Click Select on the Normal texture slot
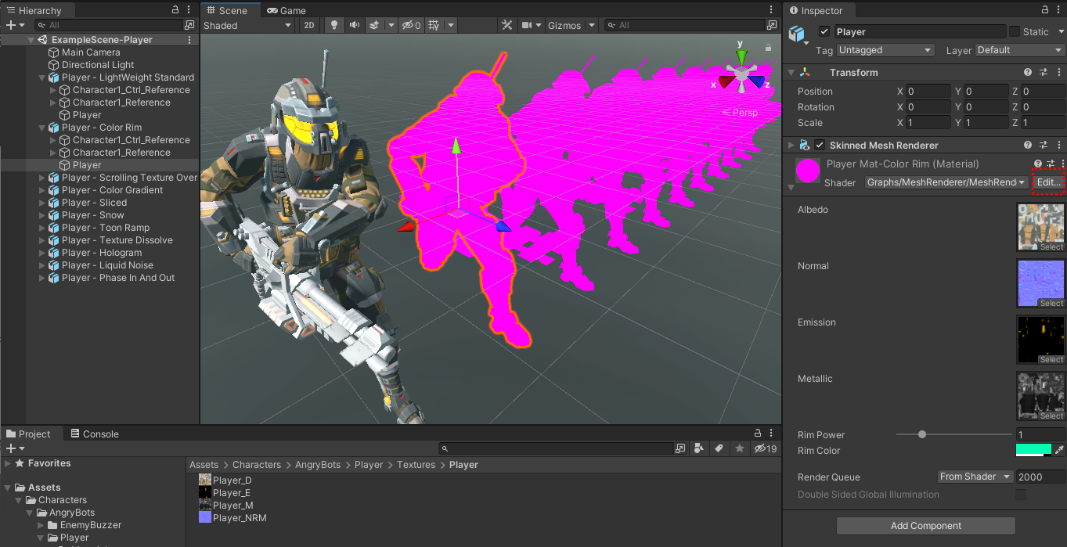Image resolution: width=1067 pixels, height=547 pixels. [x=1051, y=303]
